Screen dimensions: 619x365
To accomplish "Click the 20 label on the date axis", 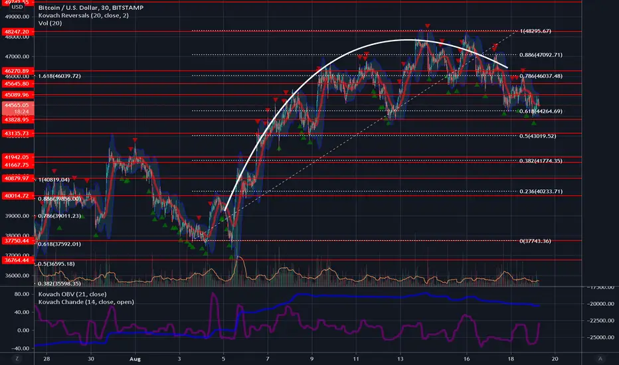I will coord(555,358).
